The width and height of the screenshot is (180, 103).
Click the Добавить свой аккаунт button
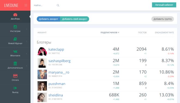click(74, 19)
